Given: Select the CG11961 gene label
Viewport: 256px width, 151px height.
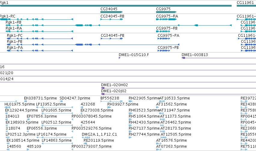Looking at the screenshot, I should point(245,3).
